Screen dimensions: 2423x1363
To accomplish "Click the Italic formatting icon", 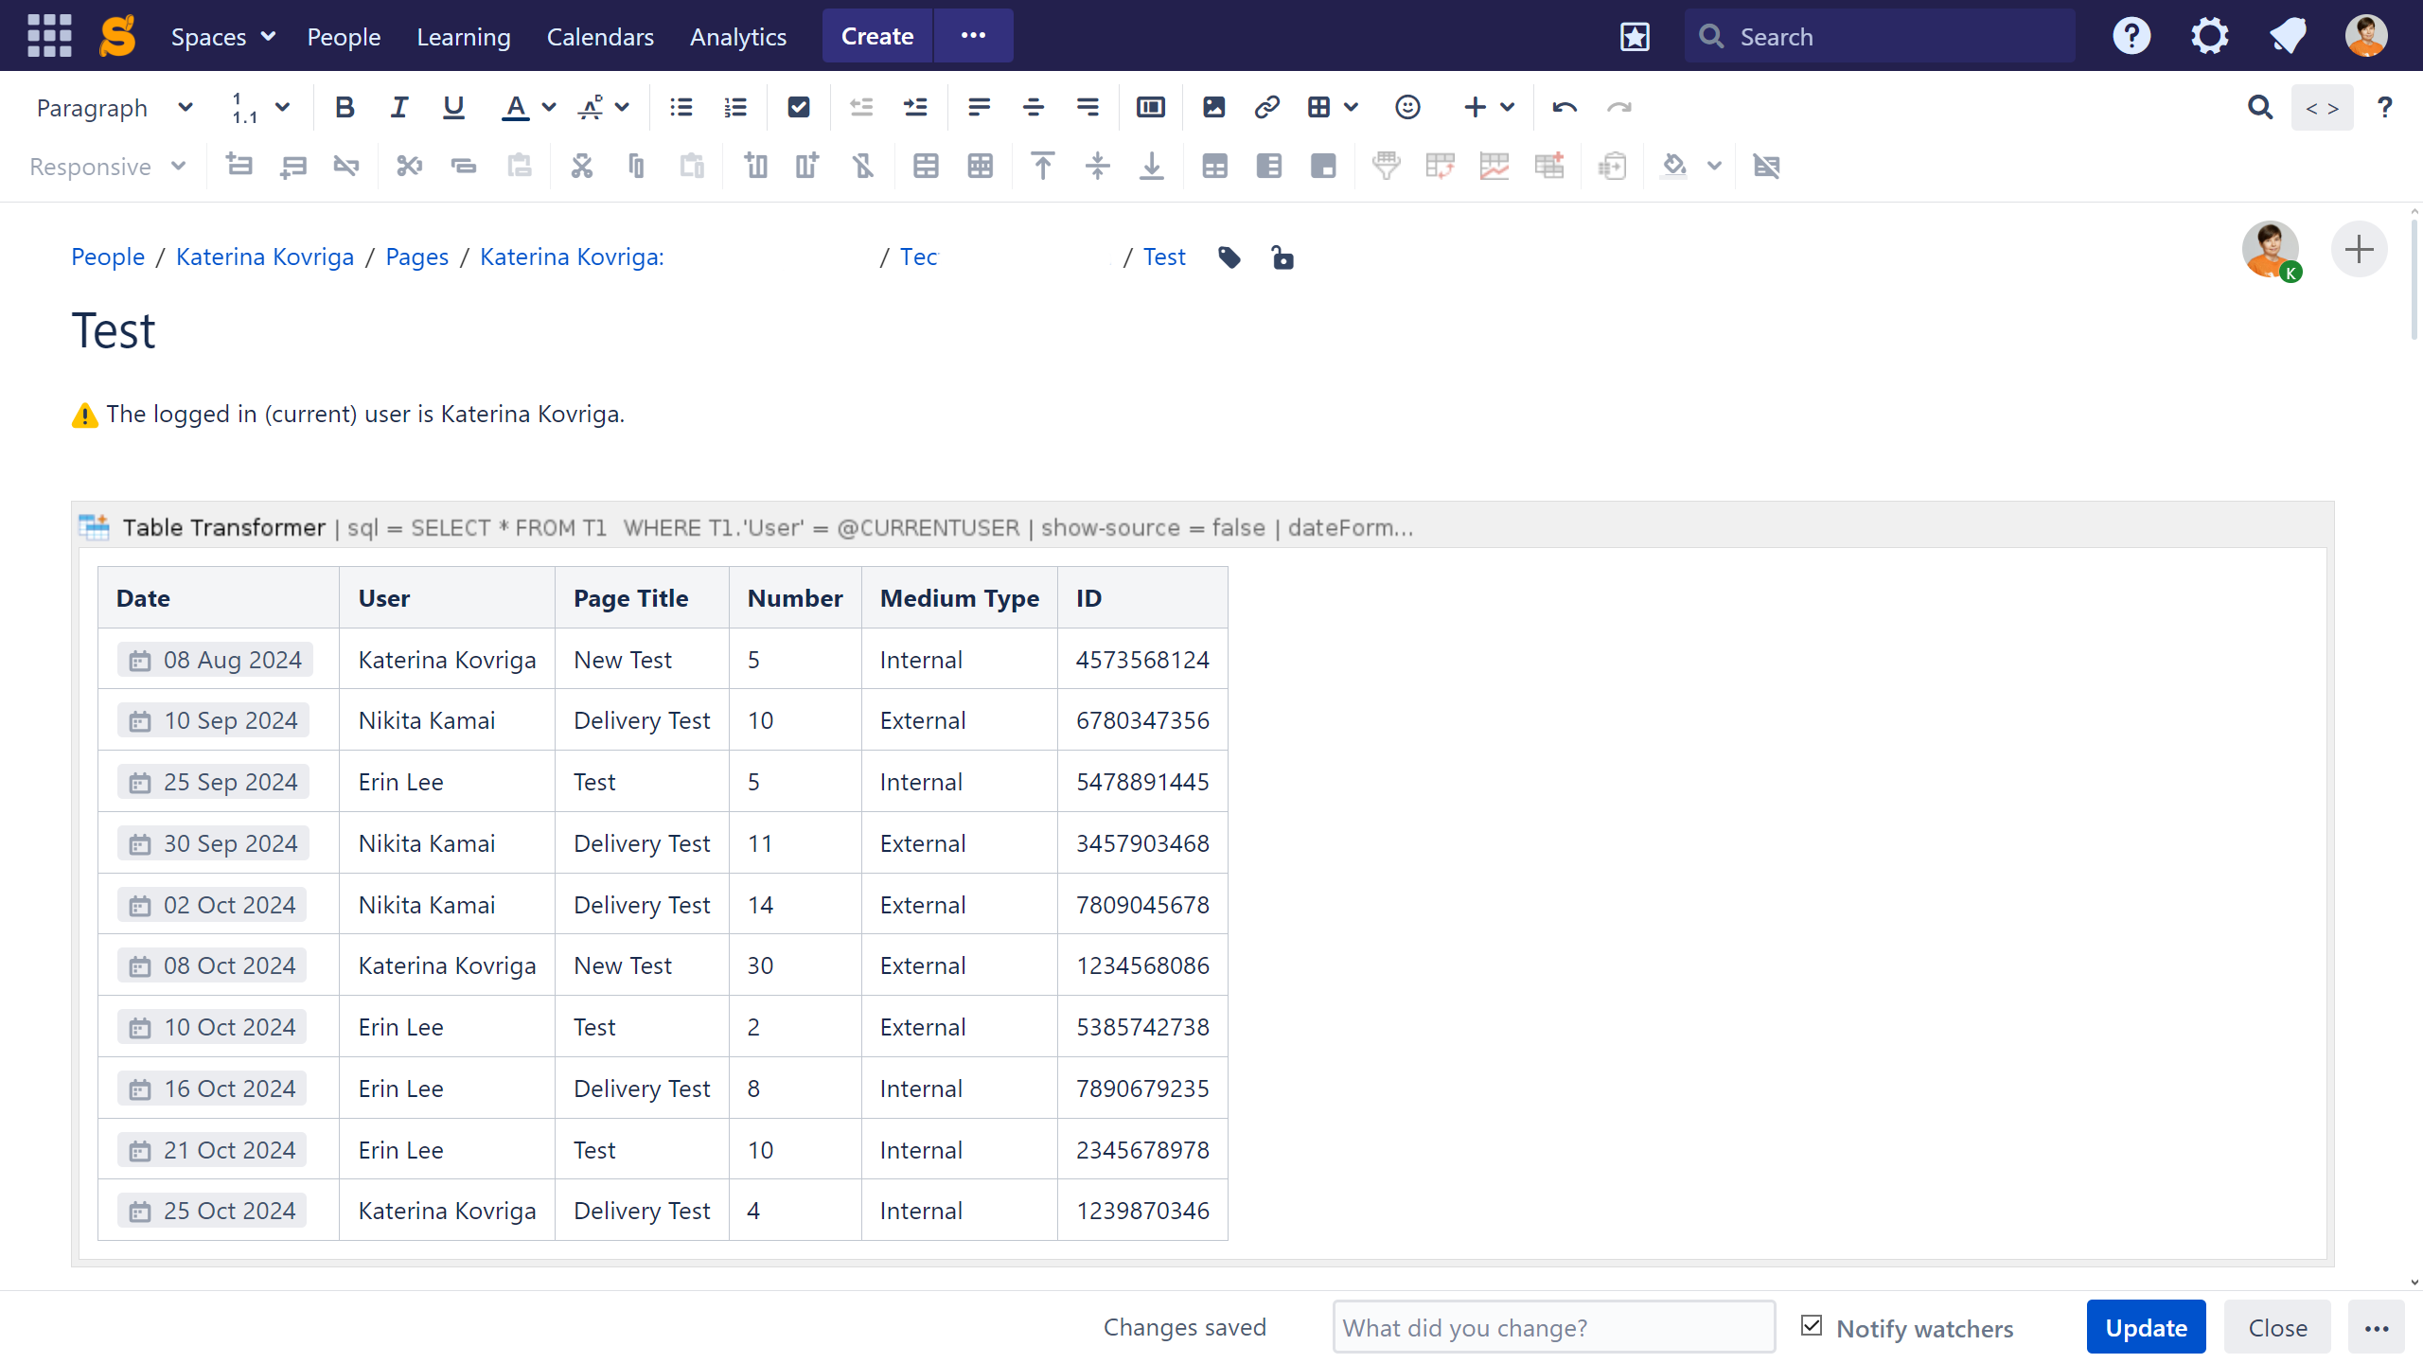I will 399,108.
